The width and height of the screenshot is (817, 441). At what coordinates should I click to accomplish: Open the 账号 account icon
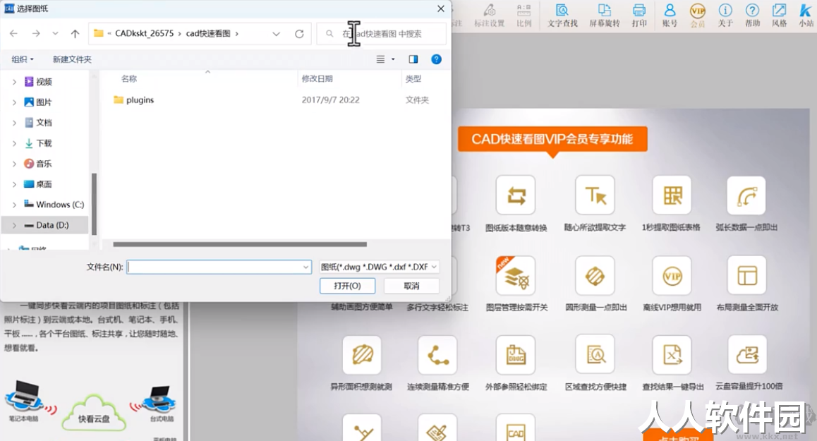(x=670, y=15)
